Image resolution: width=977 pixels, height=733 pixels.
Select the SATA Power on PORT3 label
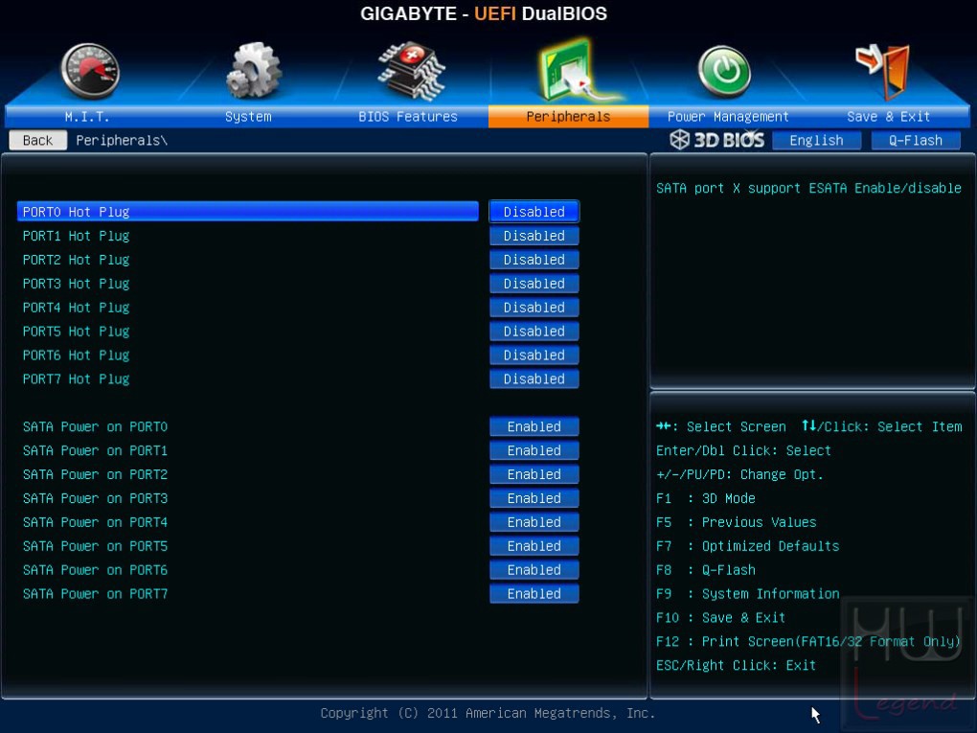coord(96,498)
